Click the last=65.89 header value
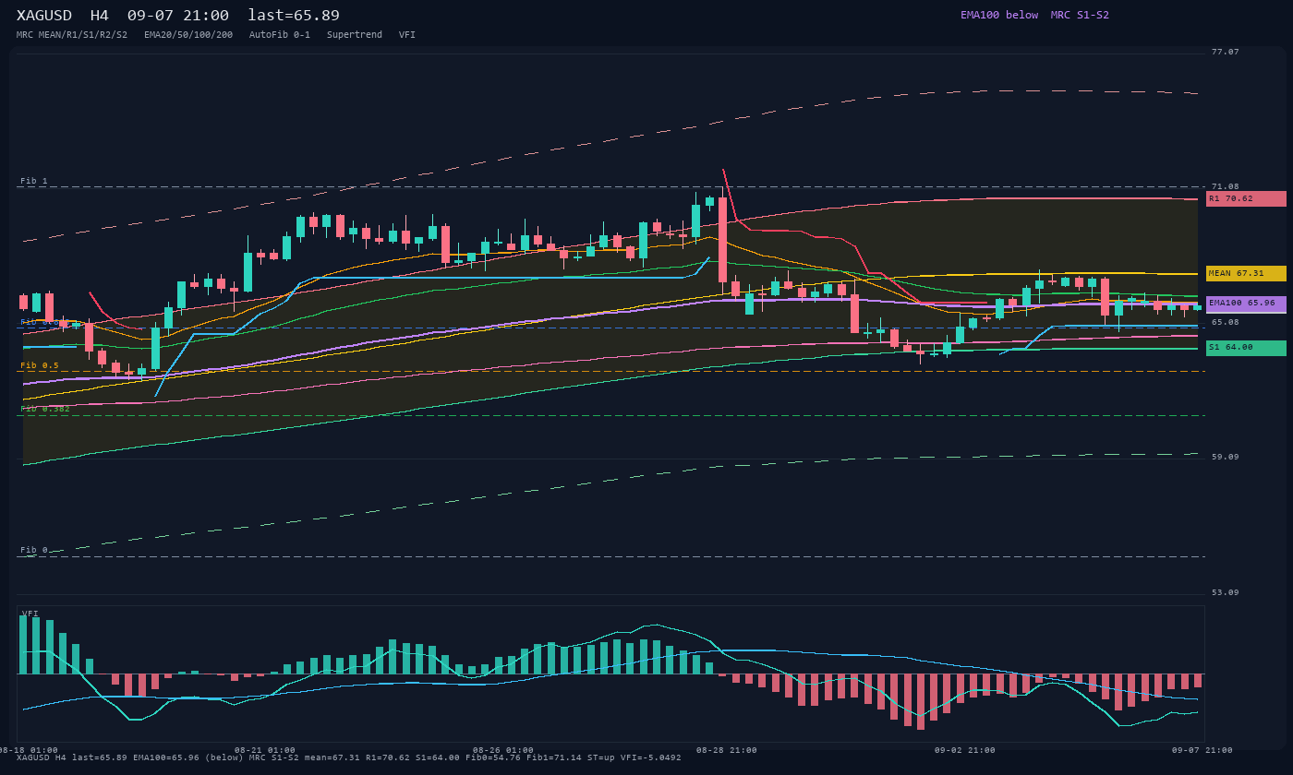The image size is (1293, 775). 294,16
